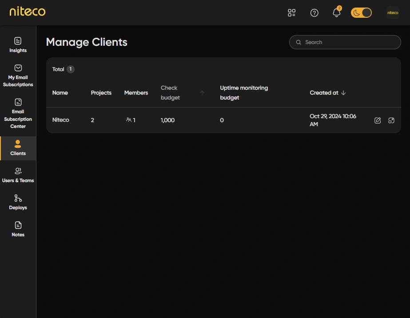
Task: Click the Total count badge
Action: click(70, 69)
